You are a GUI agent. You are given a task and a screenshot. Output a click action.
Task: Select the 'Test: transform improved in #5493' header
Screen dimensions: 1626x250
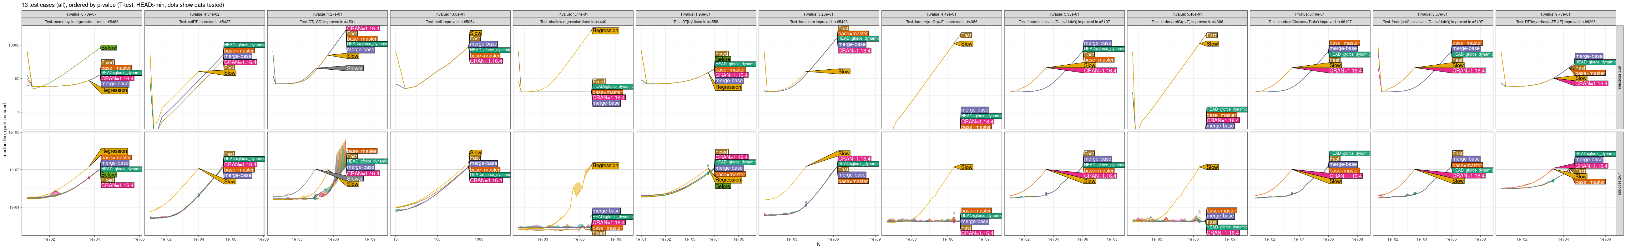point(818,22)
